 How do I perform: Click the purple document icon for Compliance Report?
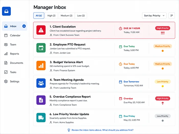[41, 100]
